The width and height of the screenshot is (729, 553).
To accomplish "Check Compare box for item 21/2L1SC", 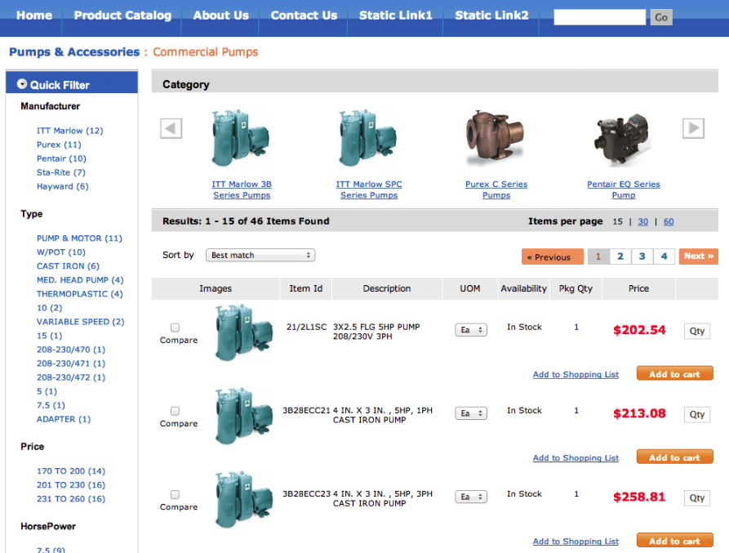I will click(175, 328).
